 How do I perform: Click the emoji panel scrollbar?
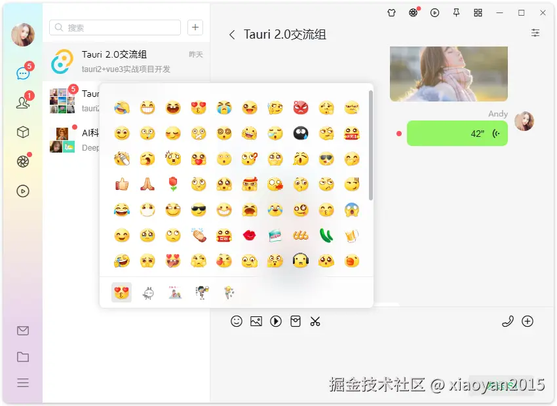pyautogui.click(x=371, y=145)
